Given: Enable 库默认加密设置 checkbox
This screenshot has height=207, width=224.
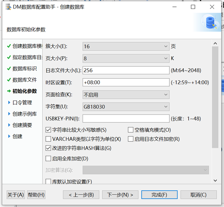Looking at the screenshot, I should click(x=48, y=182).
